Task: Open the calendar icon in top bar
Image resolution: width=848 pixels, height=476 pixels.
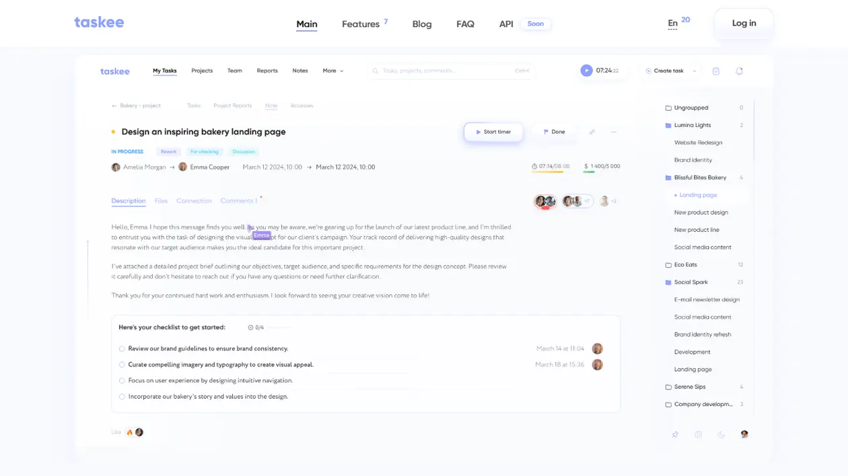Action: [x=716, y=71]
